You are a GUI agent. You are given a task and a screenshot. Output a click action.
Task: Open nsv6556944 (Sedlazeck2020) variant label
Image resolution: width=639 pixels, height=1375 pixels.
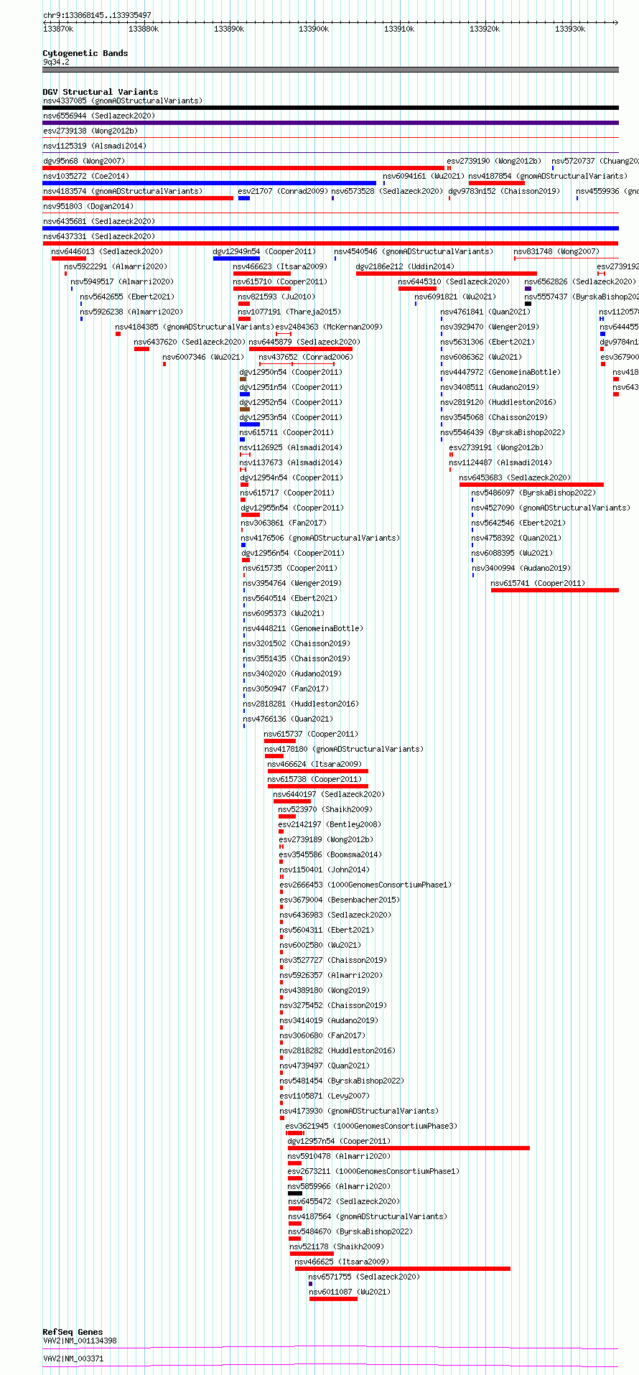(99, 116)
